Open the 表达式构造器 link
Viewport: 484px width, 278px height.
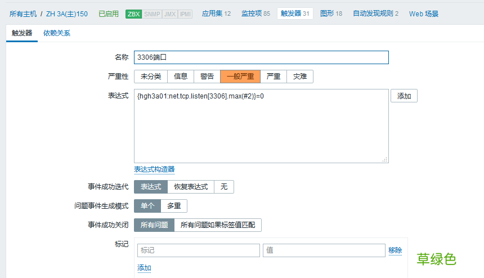point(154,169)
